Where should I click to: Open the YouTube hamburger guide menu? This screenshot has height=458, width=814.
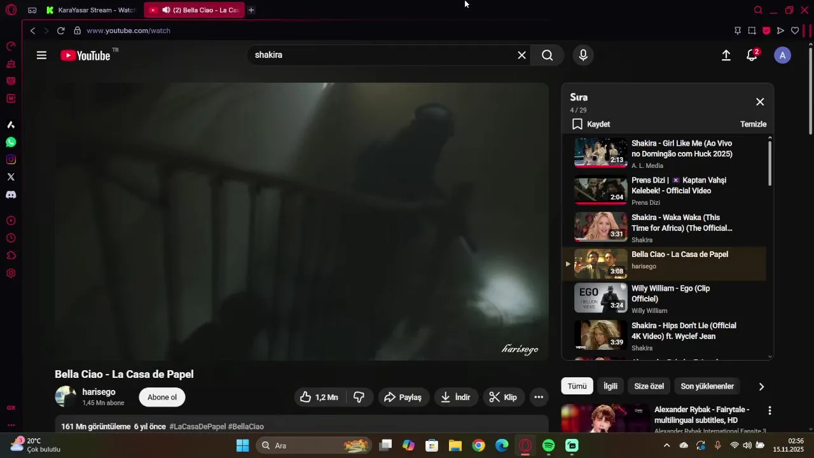click(41, 55)
